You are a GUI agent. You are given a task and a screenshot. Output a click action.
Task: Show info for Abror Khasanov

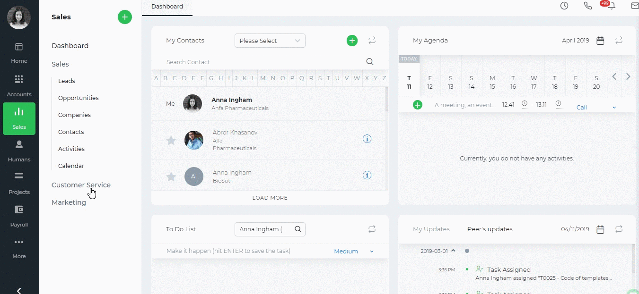pos(367,139)
